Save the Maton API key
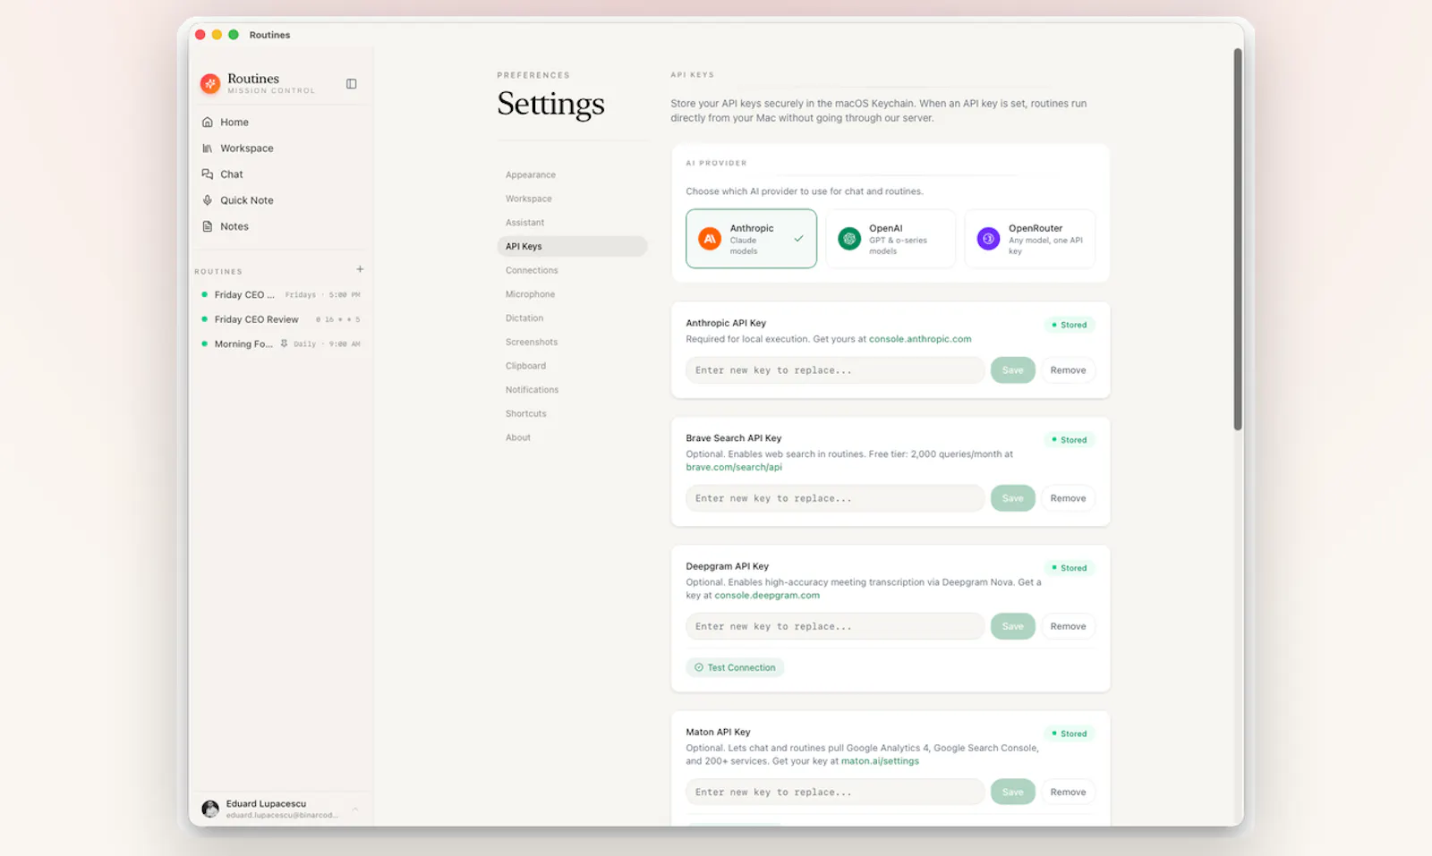The height and width of the screenshot is (856, 1432). pos(1012,792)
